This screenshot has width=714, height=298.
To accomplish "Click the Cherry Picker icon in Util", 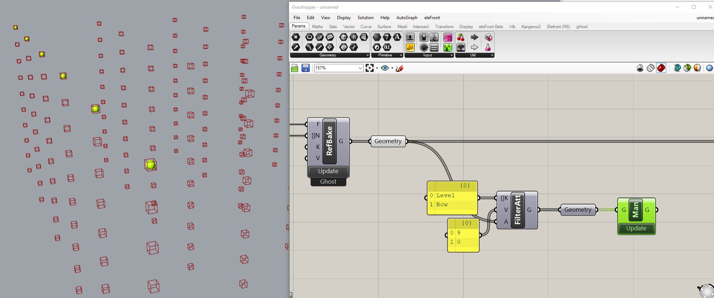I will coord(461,38).
